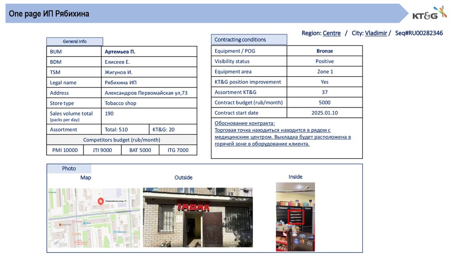The width and height of the screenshot is (457, 256).
Task: Click the Sales volume total label
Action: 71,114
